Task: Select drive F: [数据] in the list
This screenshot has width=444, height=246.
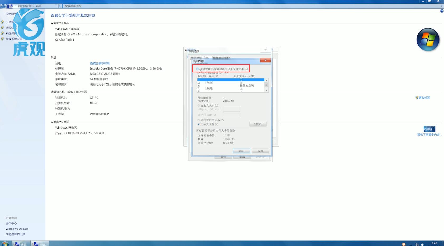Action: coord(231,88)
